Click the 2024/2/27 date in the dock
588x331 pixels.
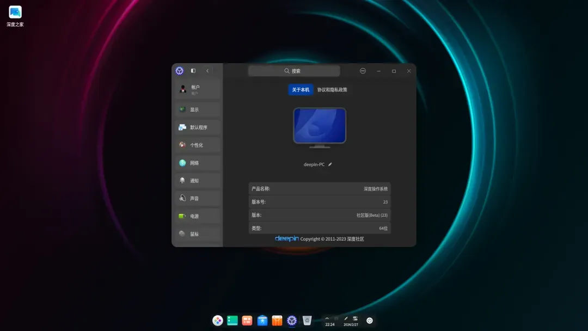click(351, 324)
